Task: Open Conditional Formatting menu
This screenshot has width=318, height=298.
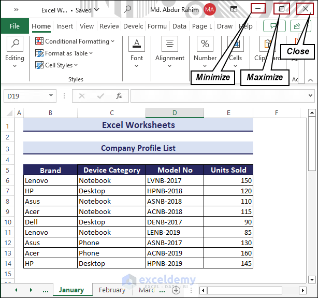Action: (75, 41)
